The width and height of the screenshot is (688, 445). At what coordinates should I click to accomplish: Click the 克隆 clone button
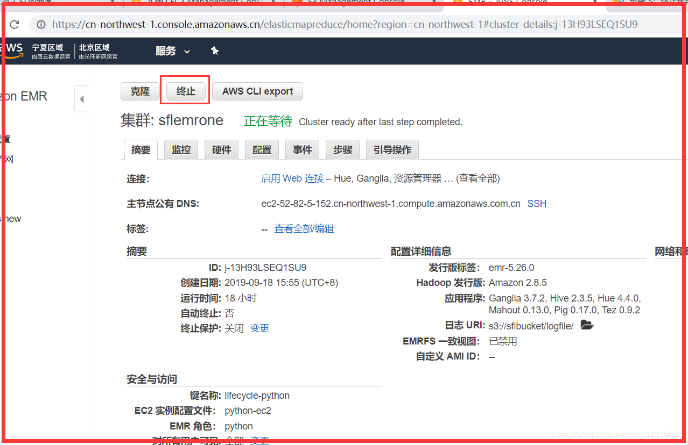pos(140,91)
